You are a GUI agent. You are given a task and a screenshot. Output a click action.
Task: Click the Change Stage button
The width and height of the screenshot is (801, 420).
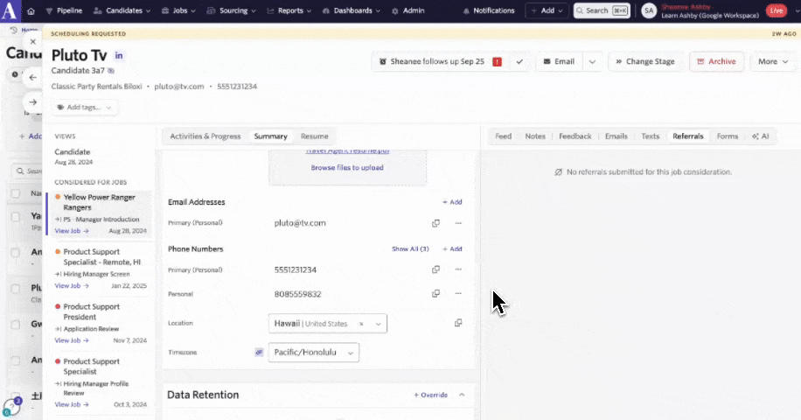(645, 62)
